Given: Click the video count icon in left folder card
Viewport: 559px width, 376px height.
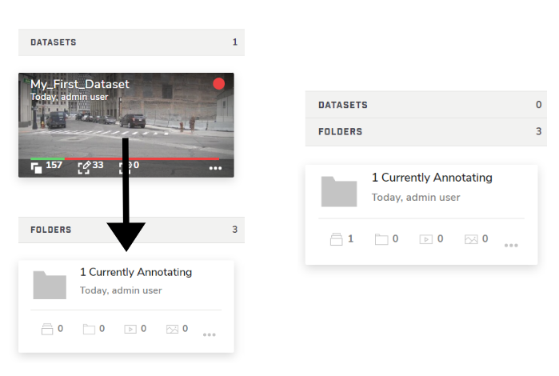Looking at the screenshot, I should tap(130, 329).
